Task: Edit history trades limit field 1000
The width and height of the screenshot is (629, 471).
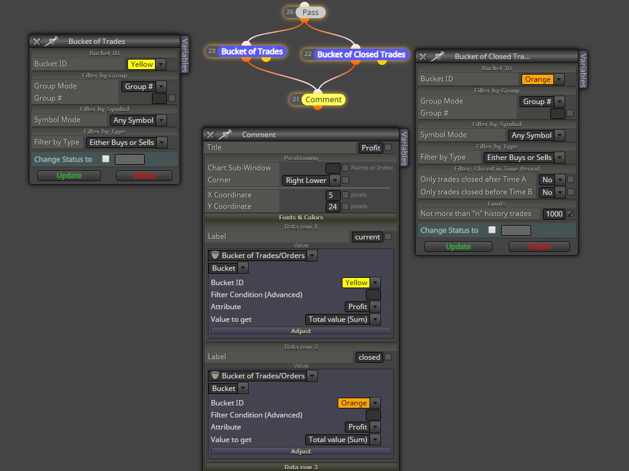Action: coord(553,214)
